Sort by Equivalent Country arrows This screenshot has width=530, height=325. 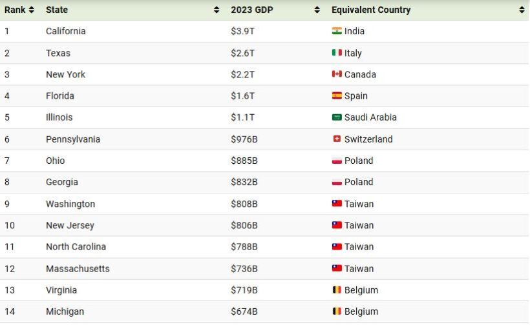(x=522, y=10)
